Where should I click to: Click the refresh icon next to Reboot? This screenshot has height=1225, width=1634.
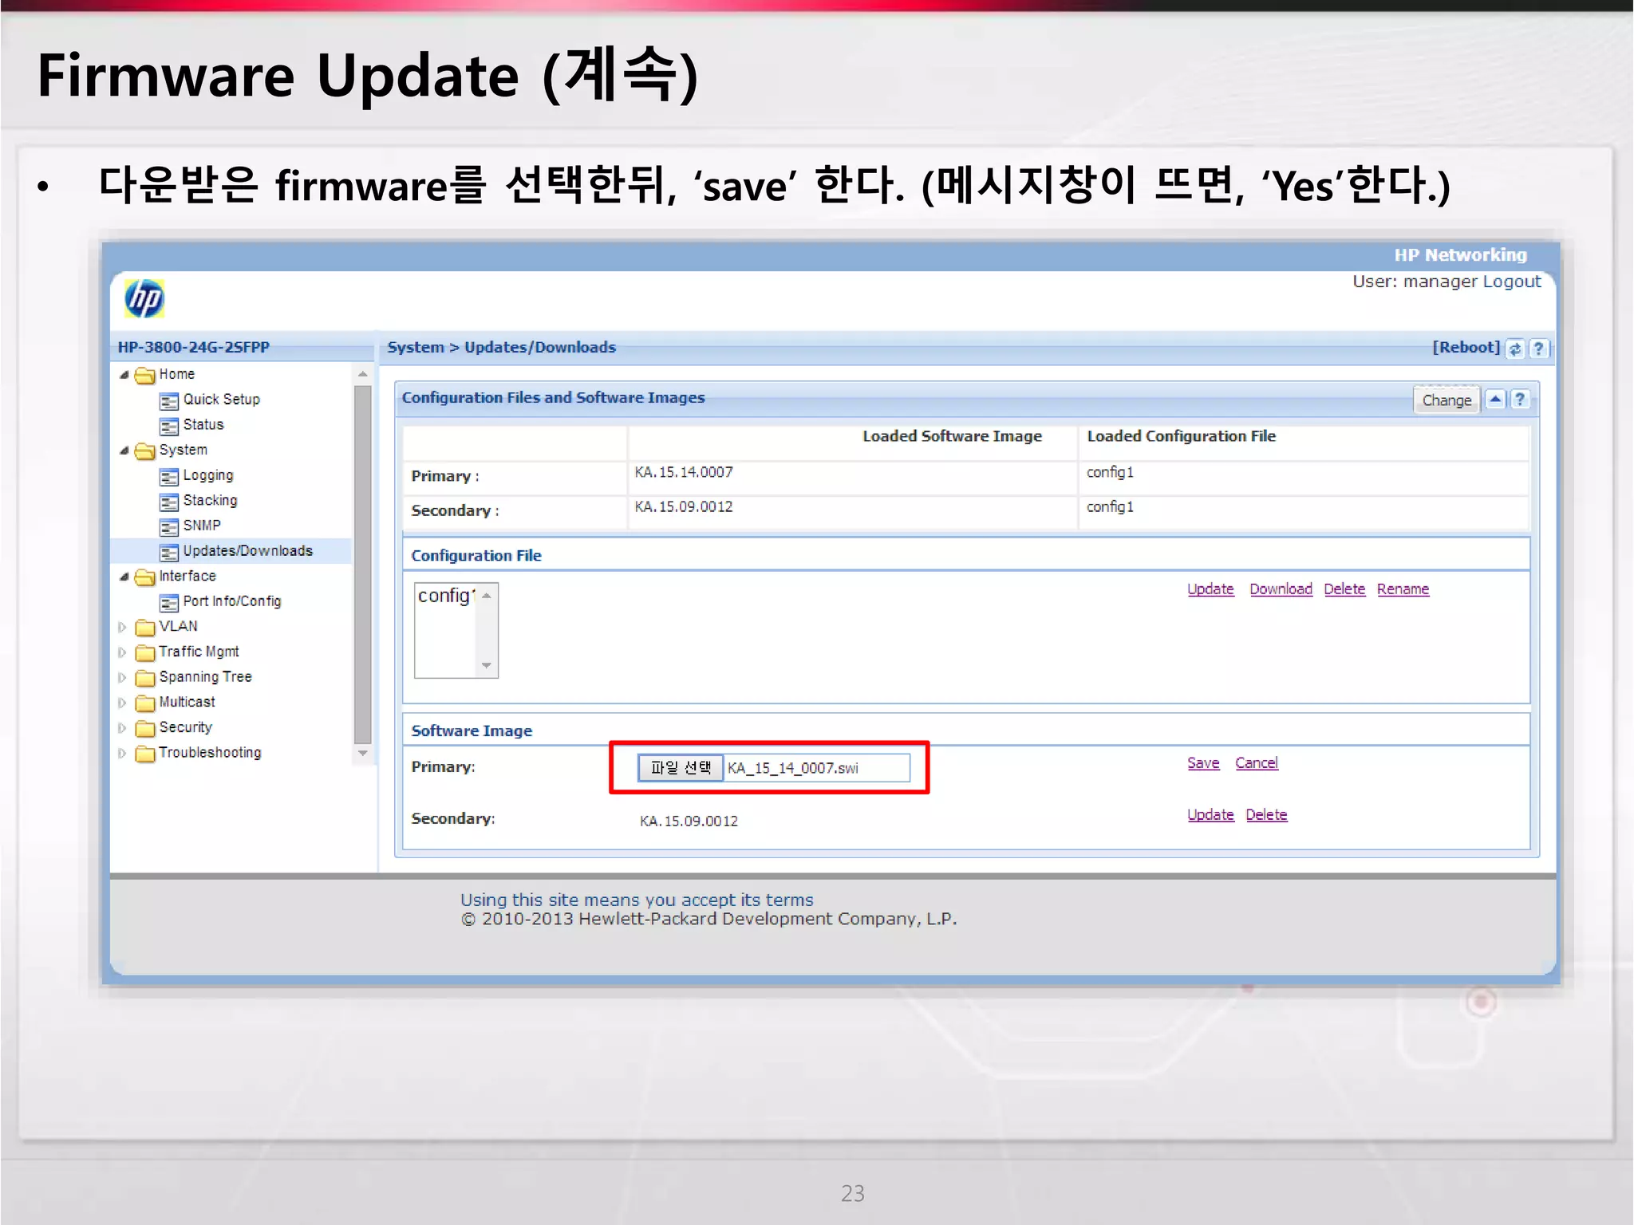[1514, 349]
